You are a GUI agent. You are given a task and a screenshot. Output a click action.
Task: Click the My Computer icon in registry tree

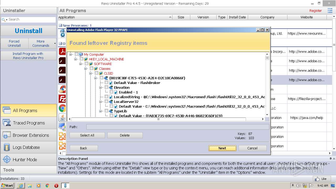[x=81, y=54]
